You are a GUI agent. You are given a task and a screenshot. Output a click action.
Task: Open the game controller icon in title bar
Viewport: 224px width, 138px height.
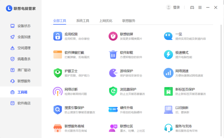pos(192,8)
